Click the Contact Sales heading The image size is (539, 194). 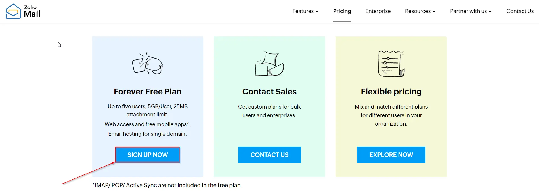click(269, 92)
